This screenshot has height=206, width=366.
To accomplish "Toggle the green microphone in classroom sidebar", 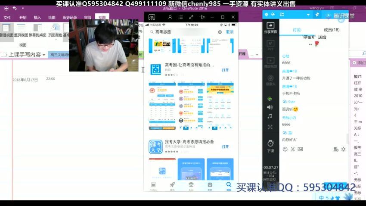I will [270, 99].
